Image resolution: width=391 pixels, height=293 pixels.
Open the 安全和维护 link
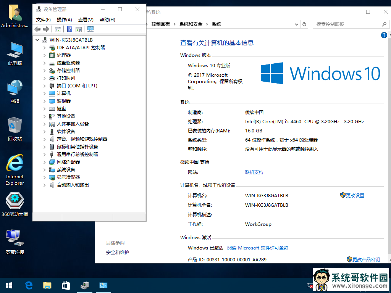coord(118,253)
